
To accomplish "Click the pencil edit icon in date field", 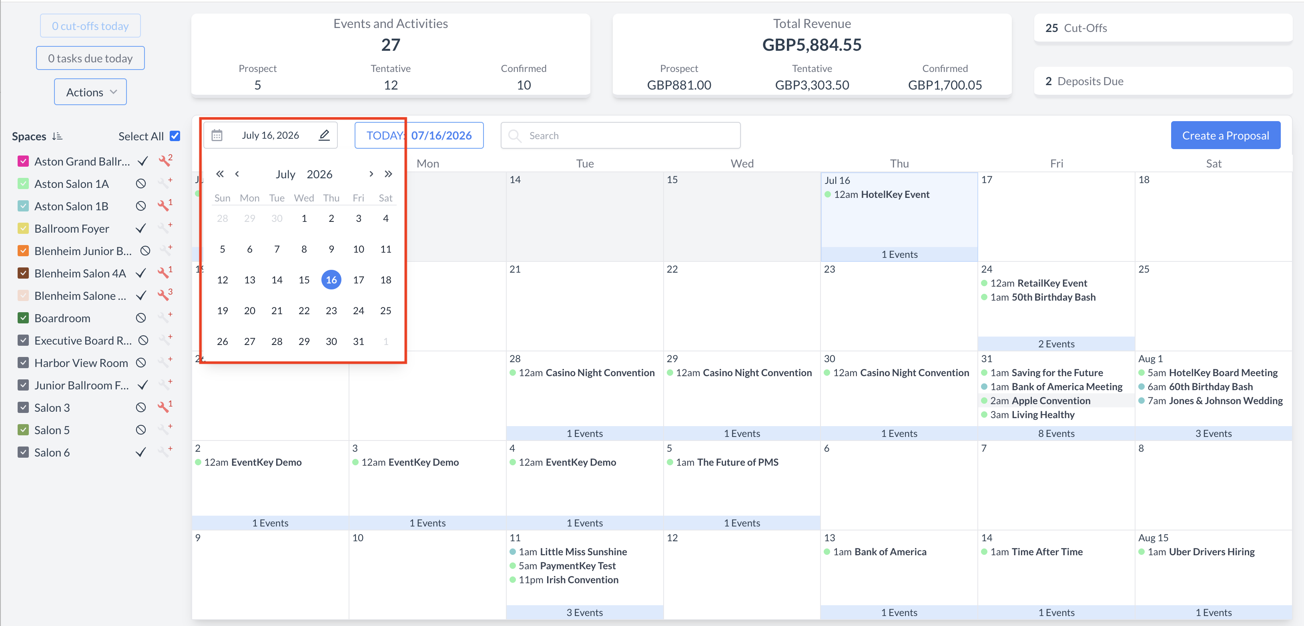I will tap(324, 135).
